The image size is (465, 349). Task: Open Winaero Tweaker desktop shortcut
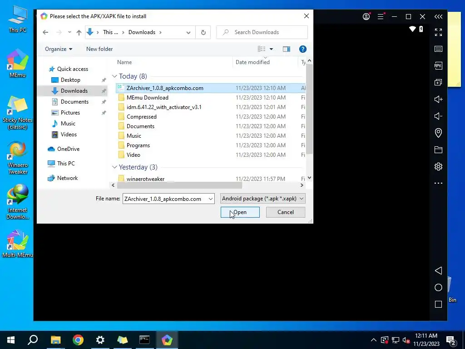point(18,158)
